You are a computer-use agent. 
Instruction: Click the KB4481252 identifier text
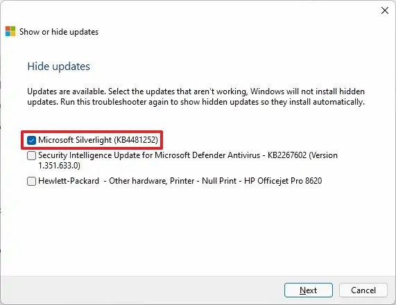(x=136, y=140)
